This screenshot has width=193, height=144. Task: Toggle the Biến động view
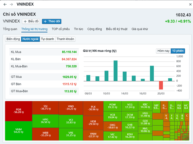coord(13,39)
